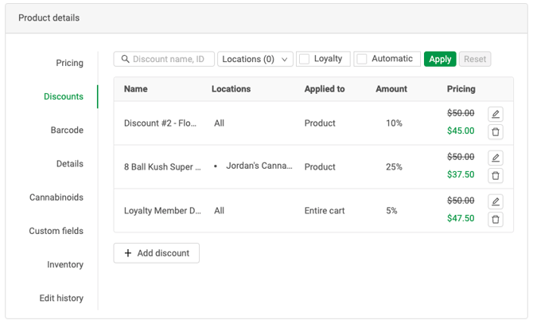Go to the Cannabinoids tab

coord(56,197)
